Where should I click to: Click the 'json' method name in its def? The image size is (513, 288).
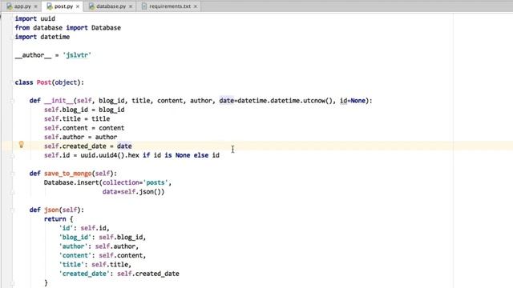51,210
